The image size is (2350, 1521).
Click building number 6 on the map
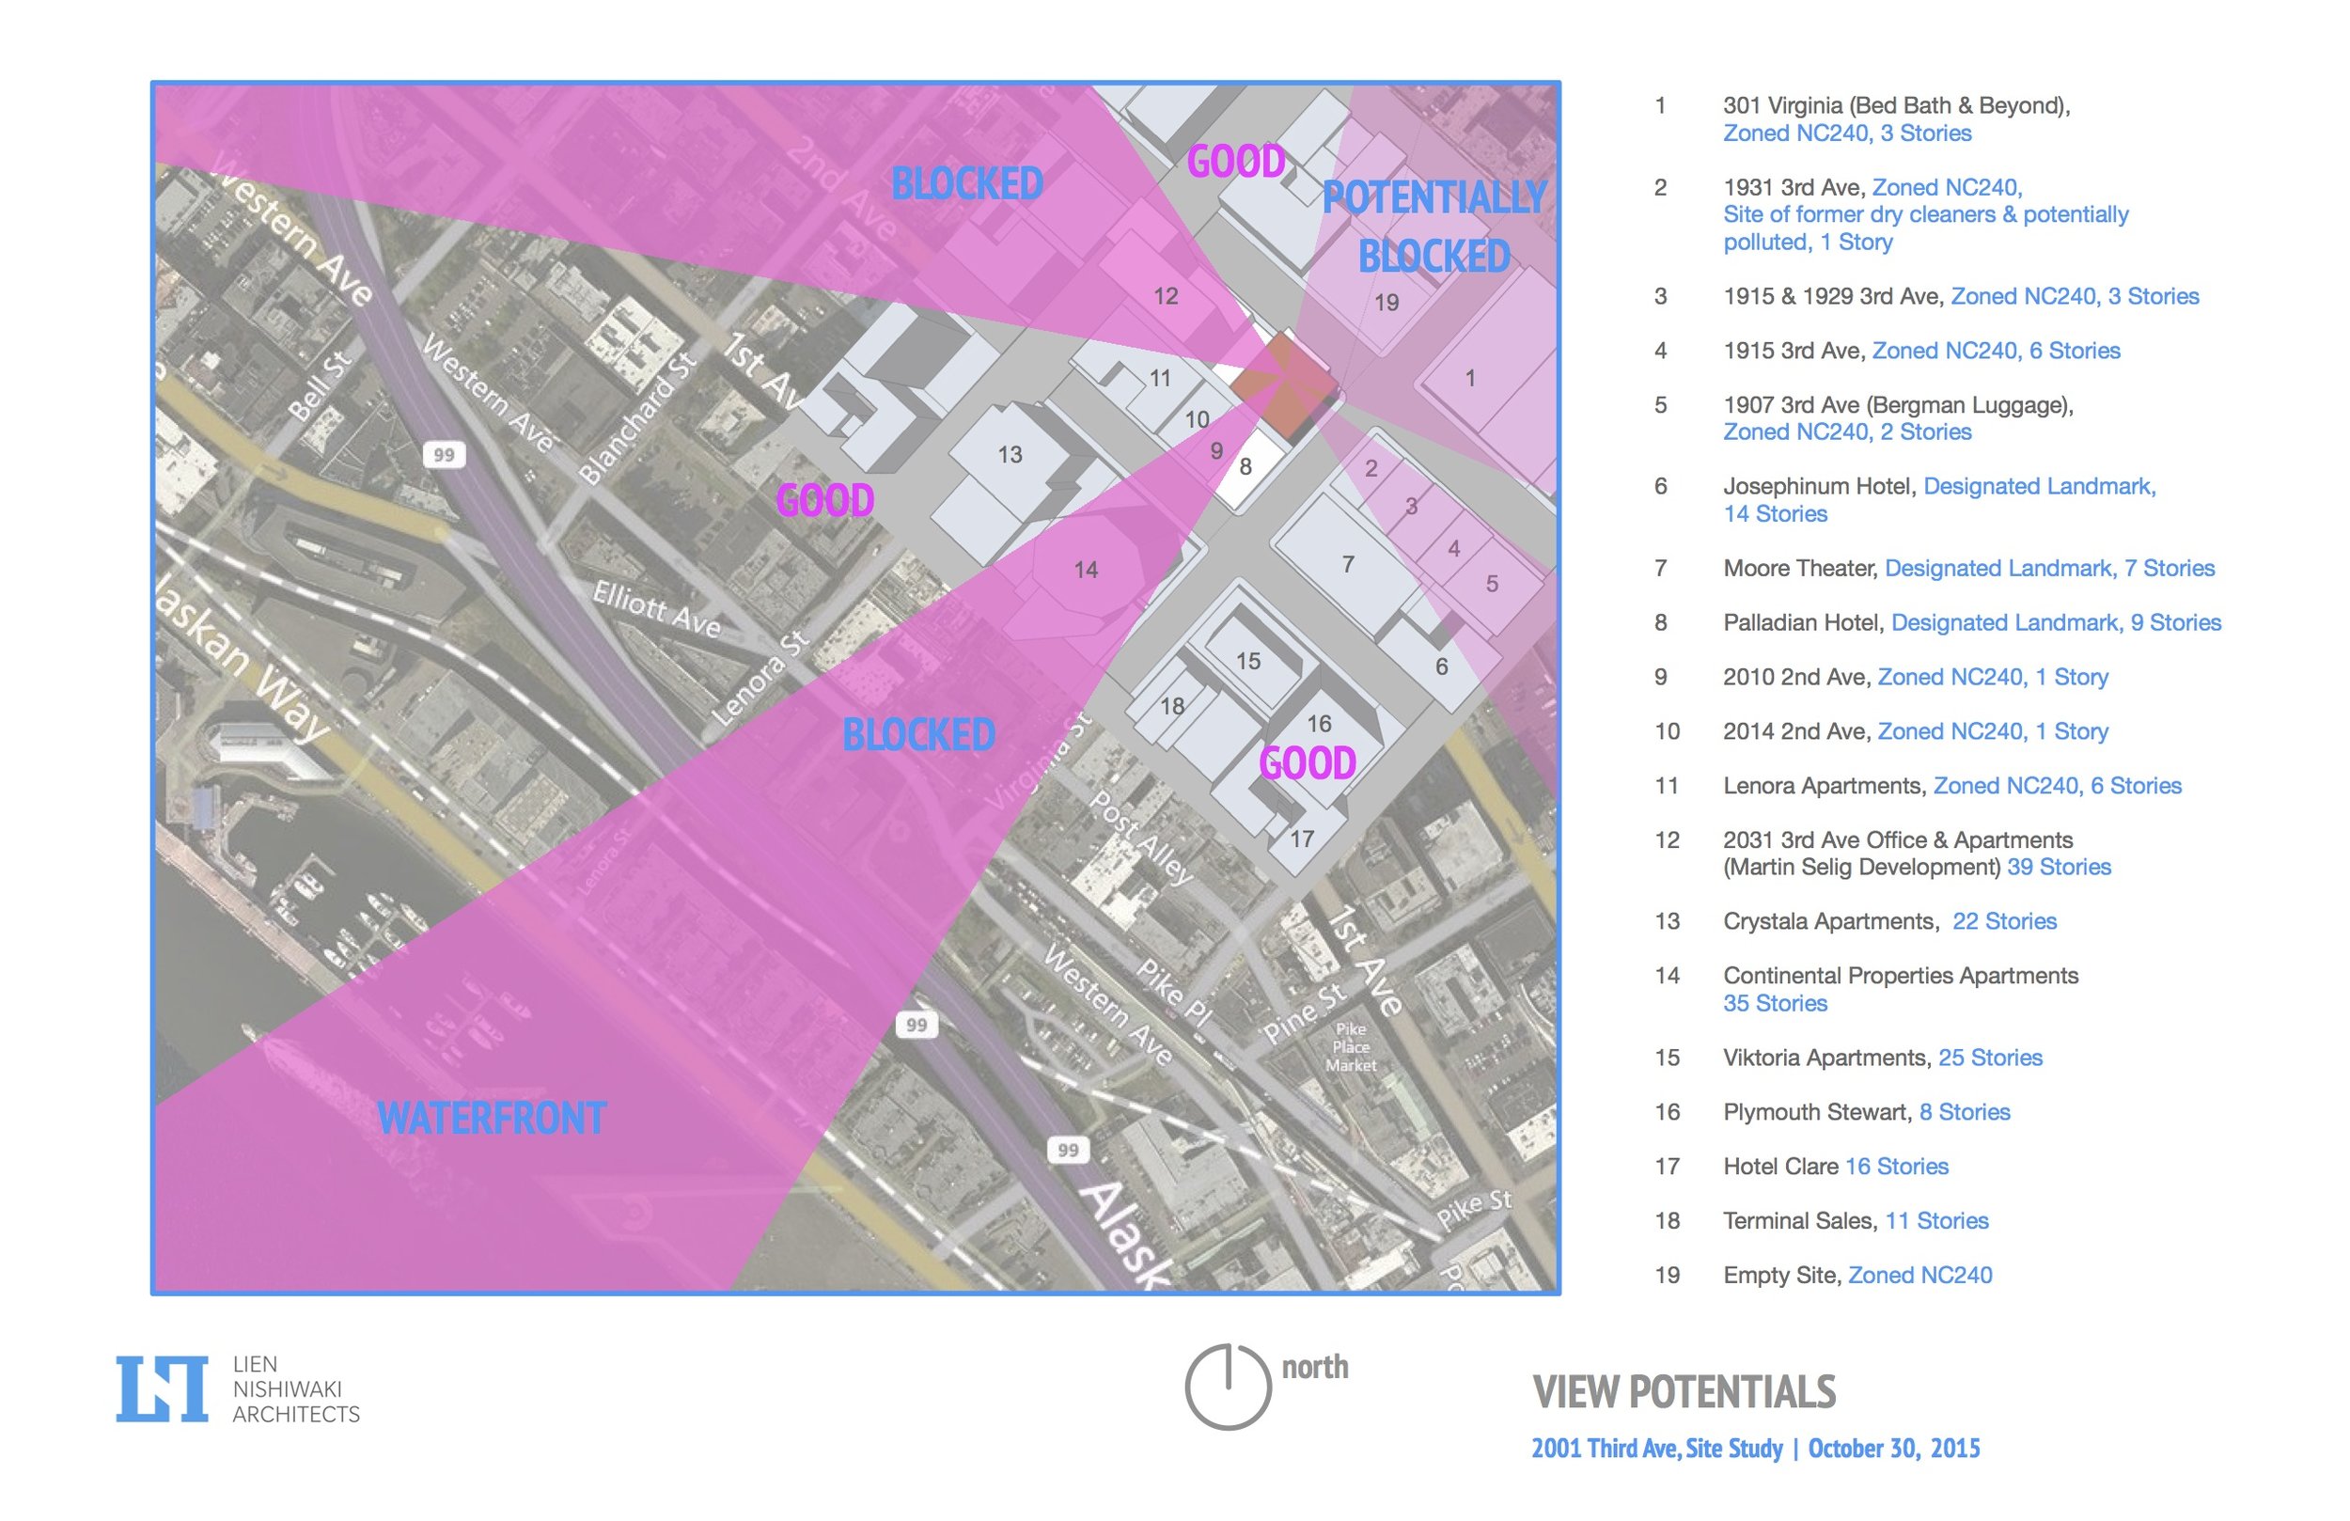[1442, 666]
